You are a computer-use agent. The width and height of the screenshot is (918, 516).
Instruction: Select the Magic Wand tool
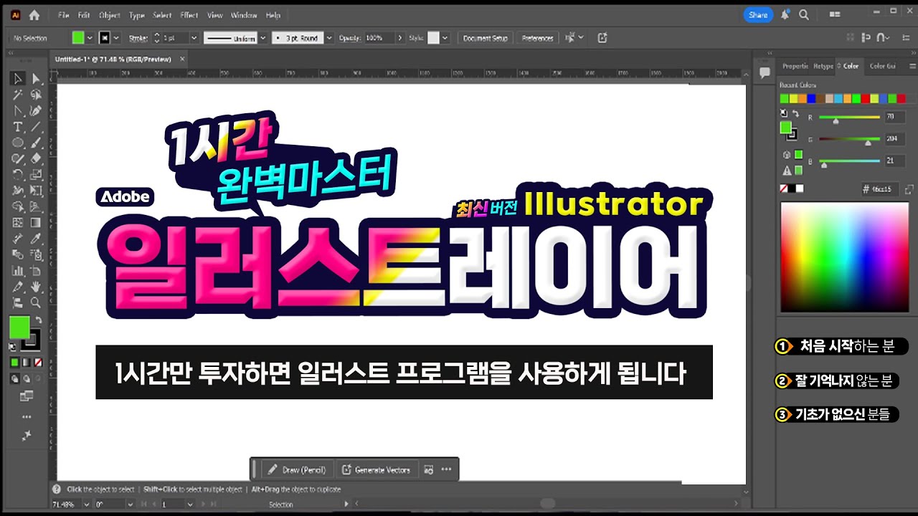pos(19,95)
